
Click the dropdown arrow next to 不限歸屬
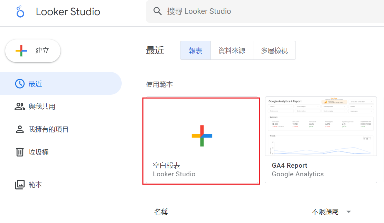coord(349,212)
